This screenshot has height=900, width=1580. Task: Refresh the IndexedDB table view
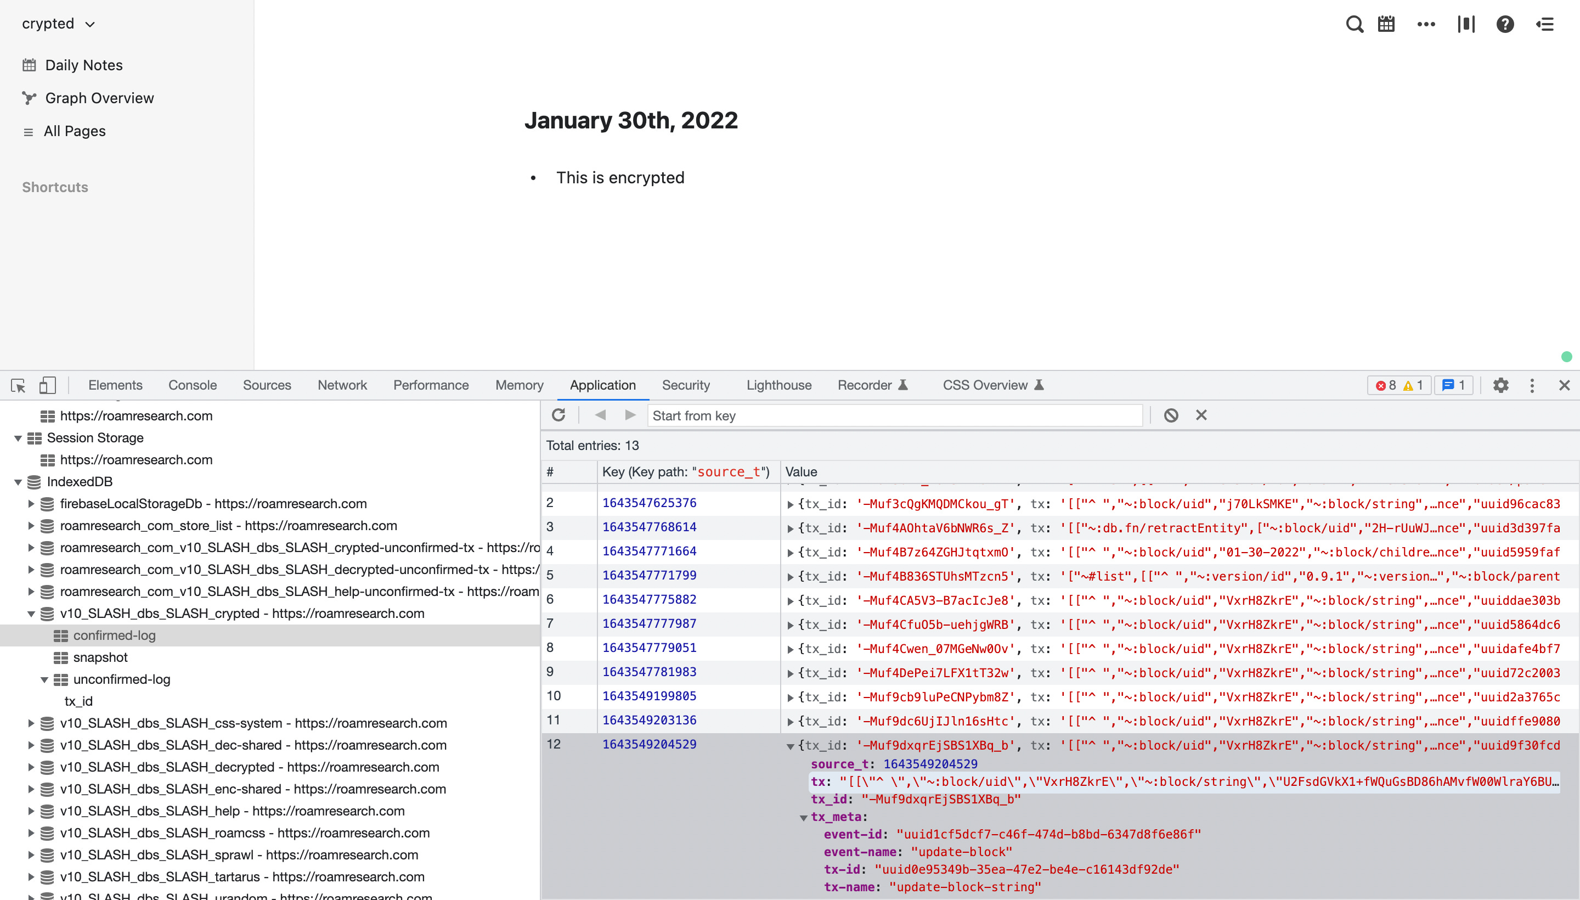coord(558,415)
